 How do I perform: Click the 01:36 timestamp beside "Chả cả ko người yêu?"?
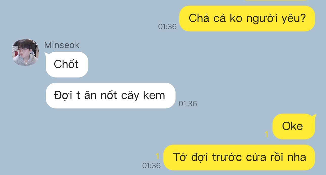(167, 26)
